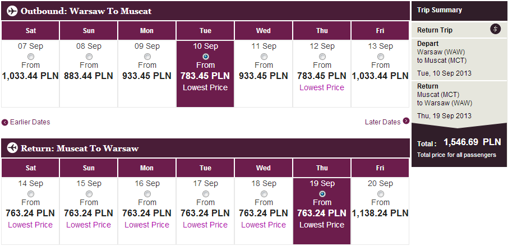Show Later Dates for outbound flights
This screenshot has height=246, width=508.
382,122
